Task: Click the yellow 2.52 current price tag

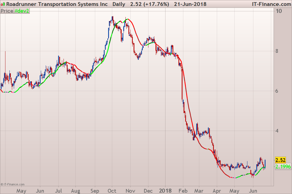Action: pos(280,160)
